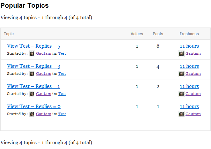Click Gautam avatar under Replies = 1 topic

32,94
